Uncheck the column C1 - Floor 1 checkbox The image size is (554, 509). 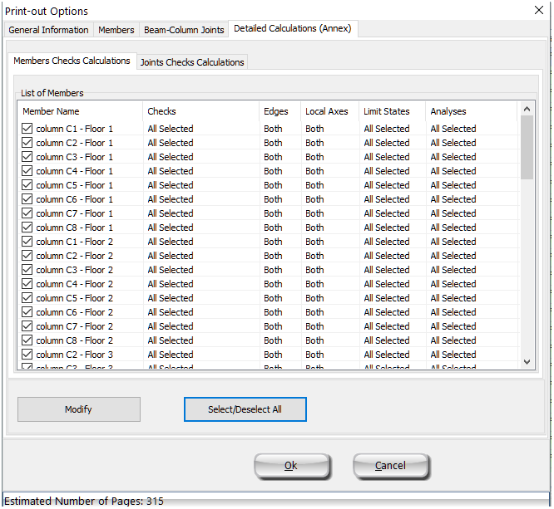point(27,129)
